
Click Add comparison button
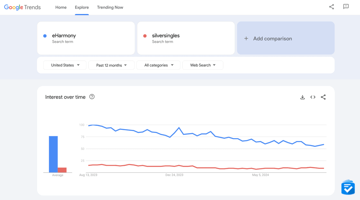pyautogui.click(x=286, y=38)
